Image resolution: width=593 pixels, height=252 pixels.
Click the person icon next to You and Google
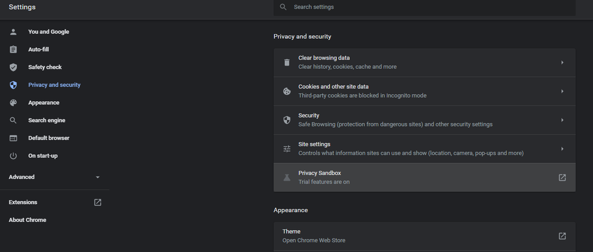coord(13,32)
